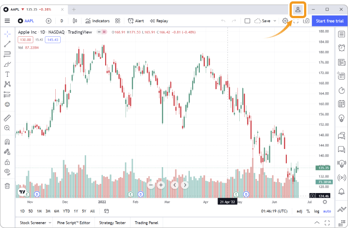Select the 5Y date range
The image size is (348, 228).
(x=84, y=211)
